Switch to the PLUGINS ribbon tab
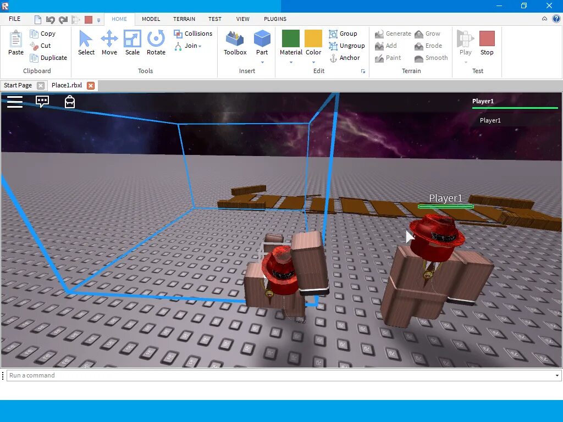Image resolution: width=563 pixels, height=422 pixels. click(275, 19)
